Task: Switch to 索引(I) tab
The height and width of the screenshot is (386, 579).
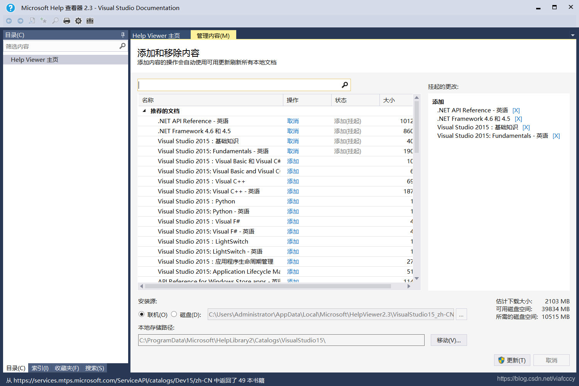Action: tap(40, 368)
